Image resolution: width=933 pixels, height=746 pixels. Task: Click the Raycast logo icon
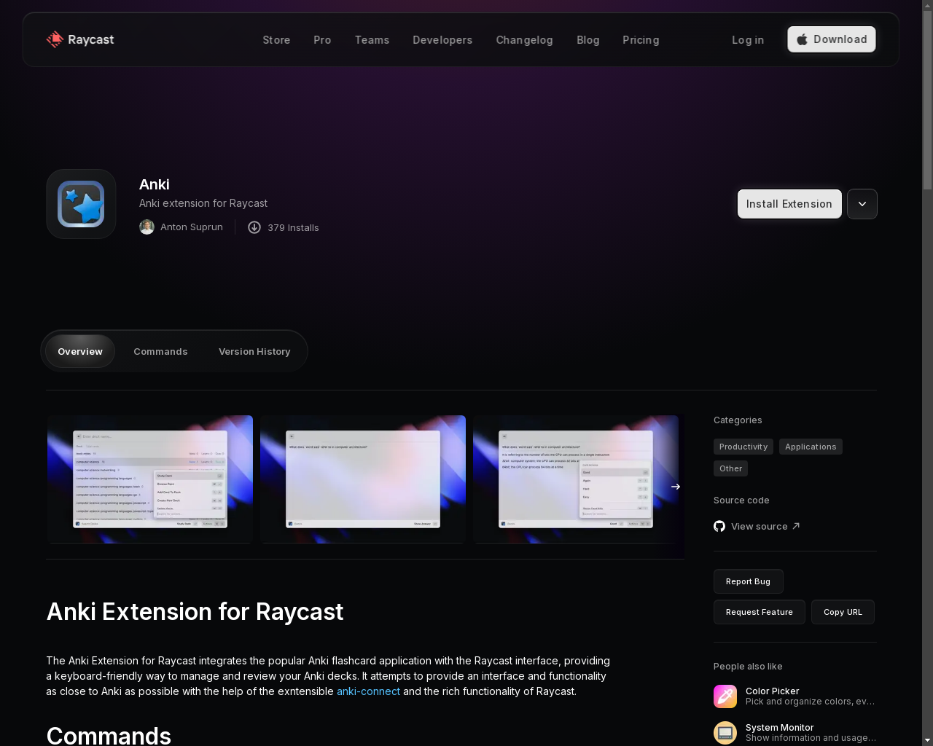[x=55, y=39]
